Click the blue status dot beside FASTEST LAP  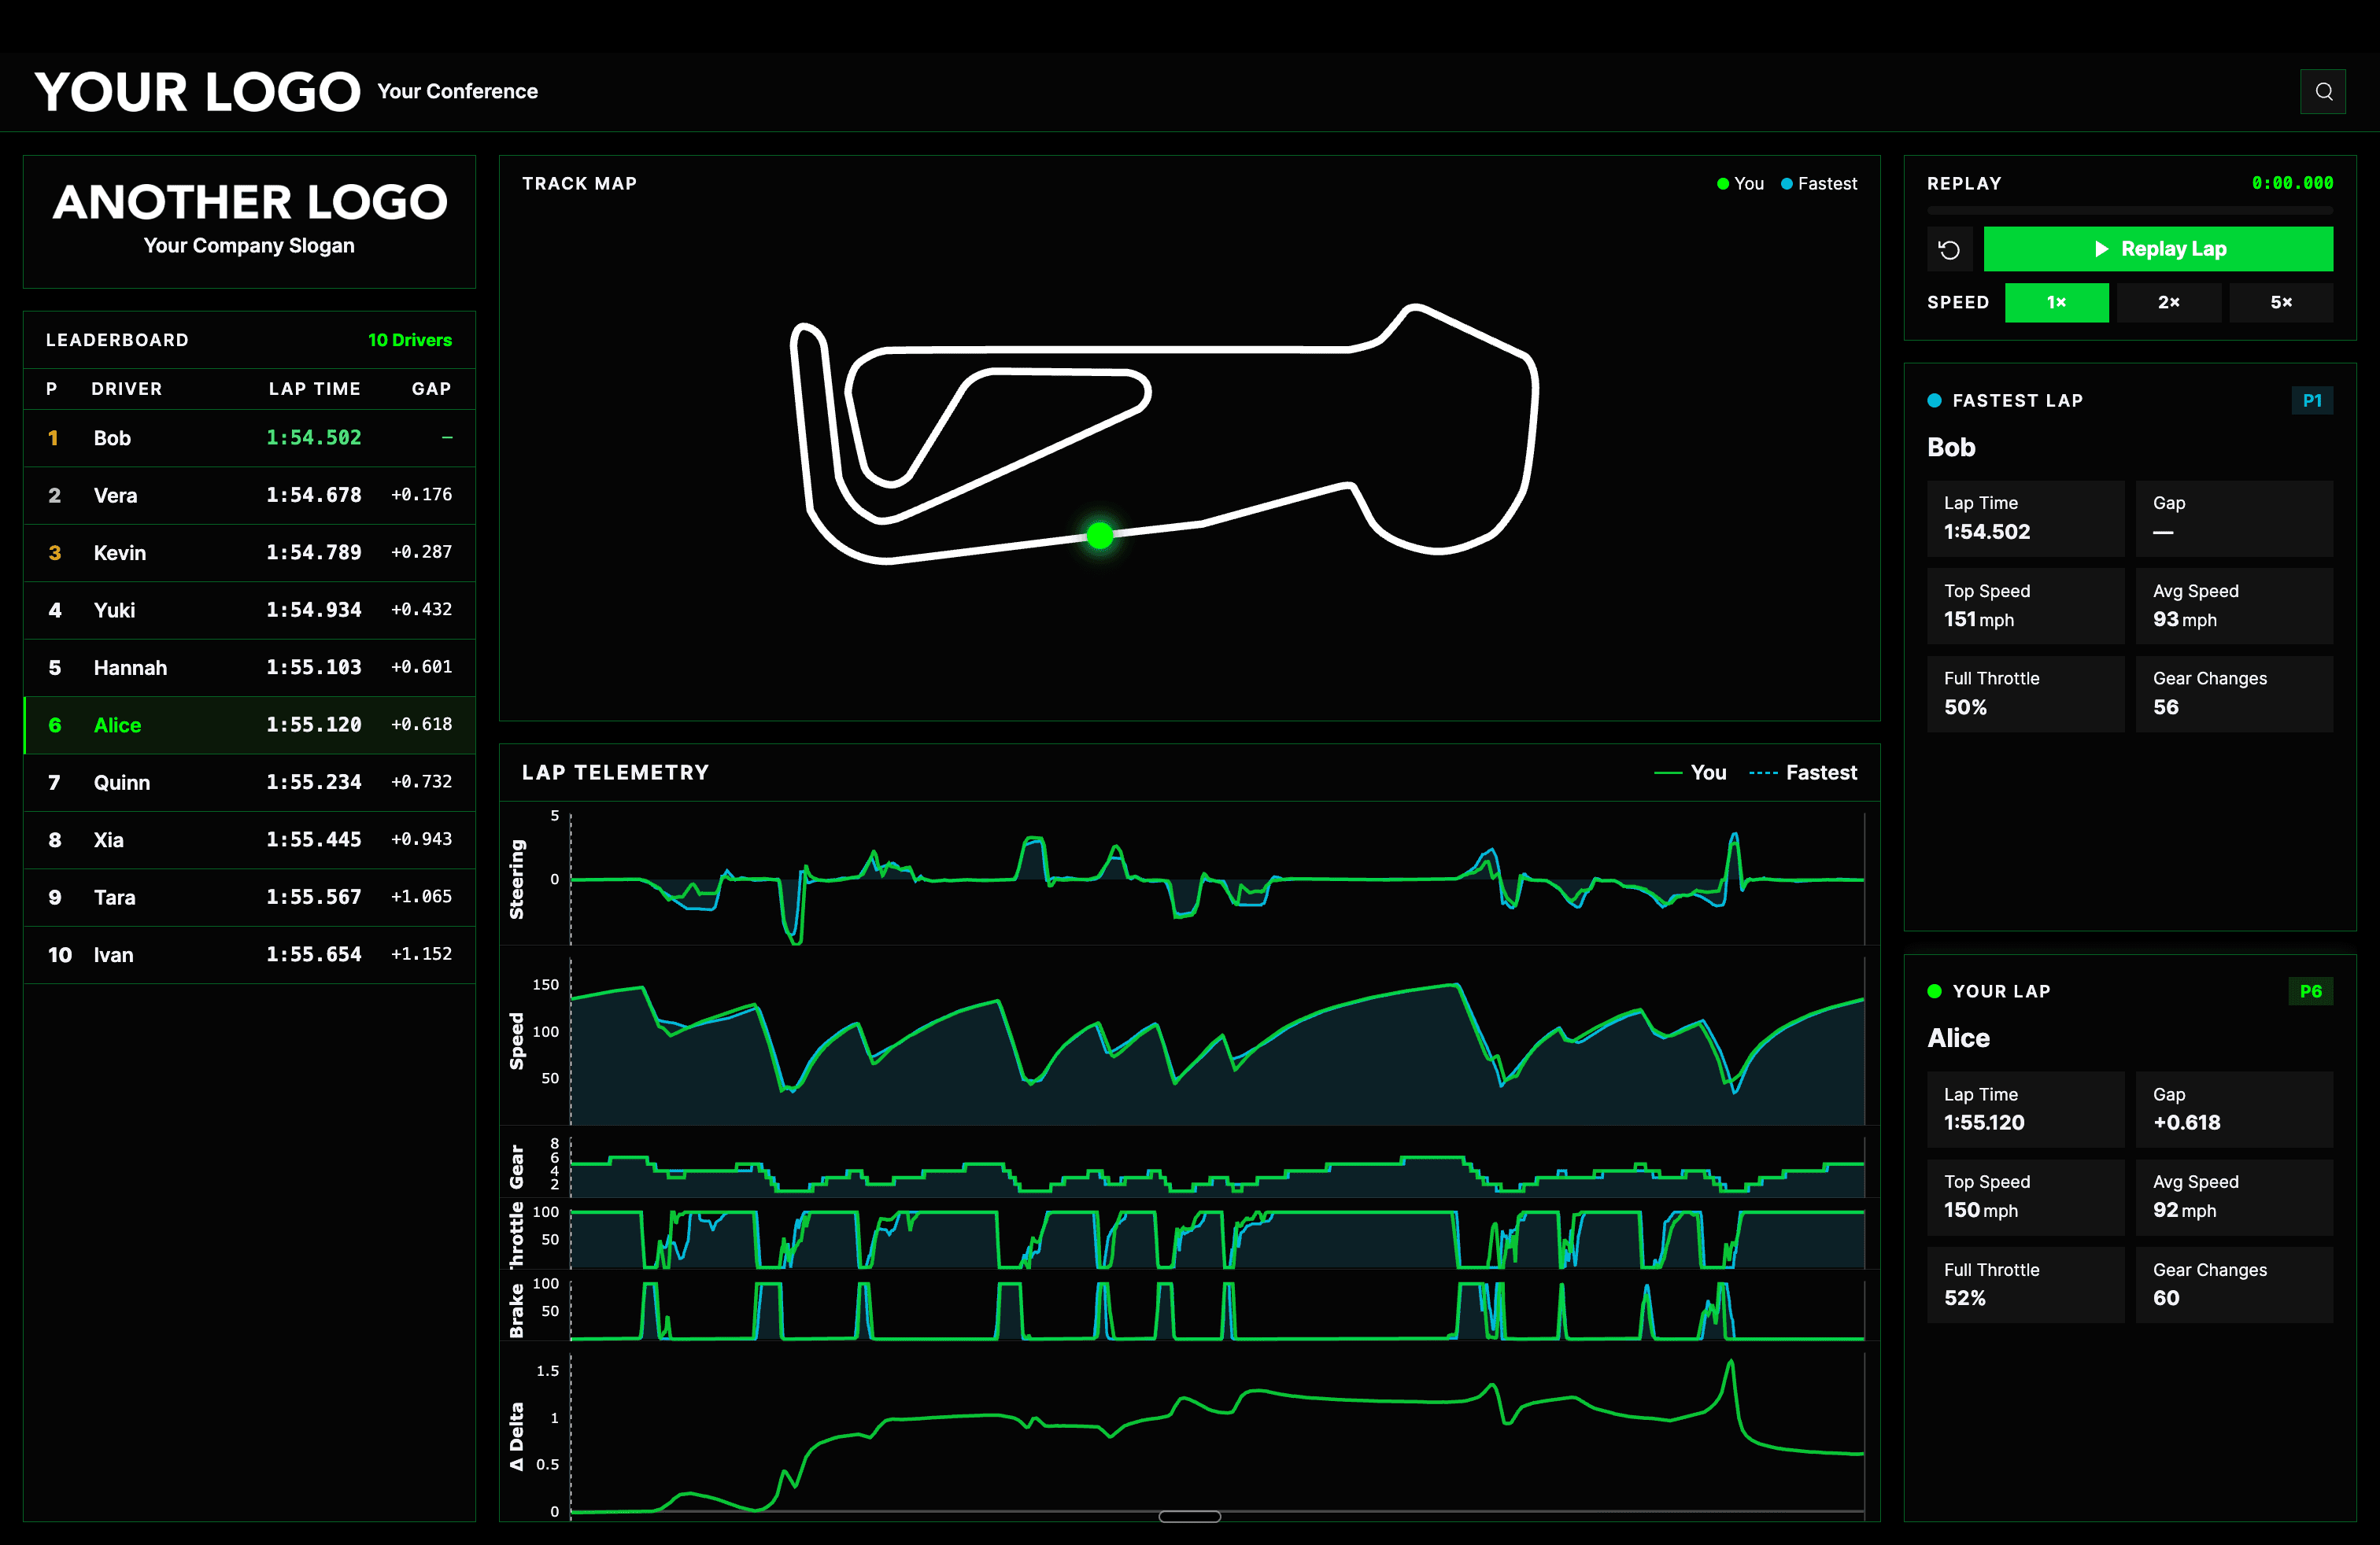tap(1934, 400)
